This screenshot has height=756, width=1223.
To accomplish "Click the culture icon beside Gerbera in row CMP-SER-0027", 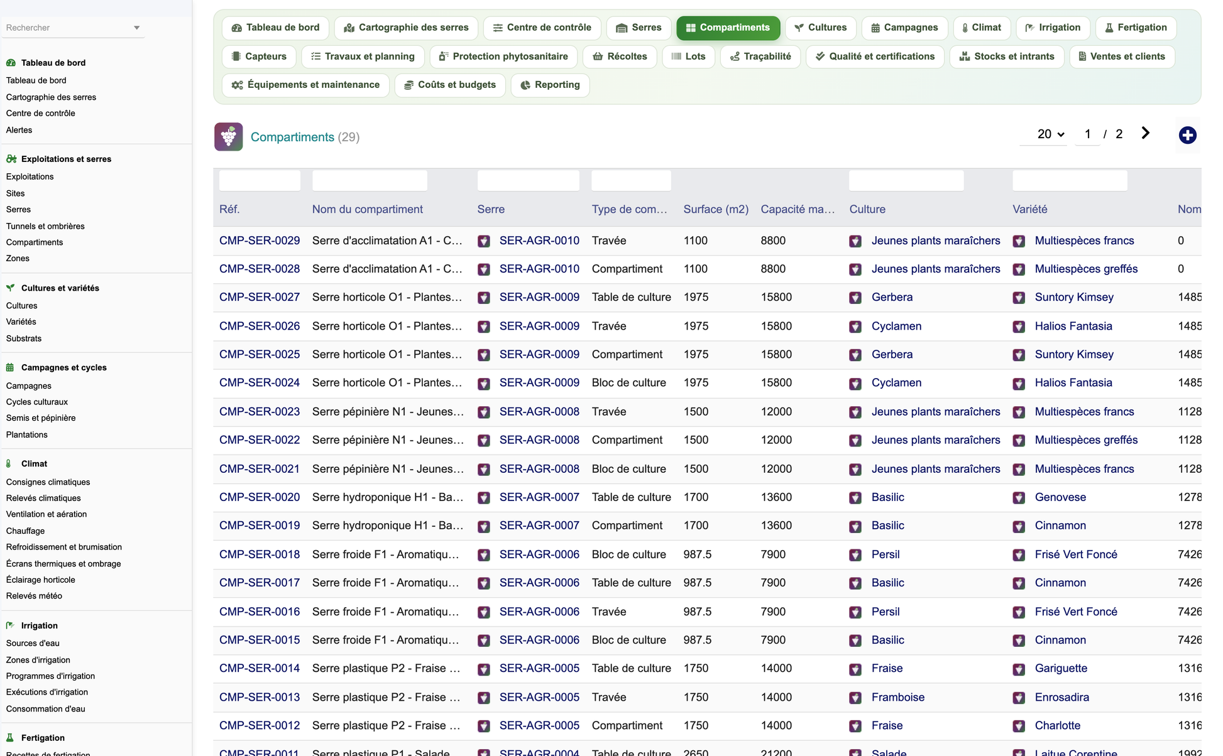I will [x=855, y=298].
